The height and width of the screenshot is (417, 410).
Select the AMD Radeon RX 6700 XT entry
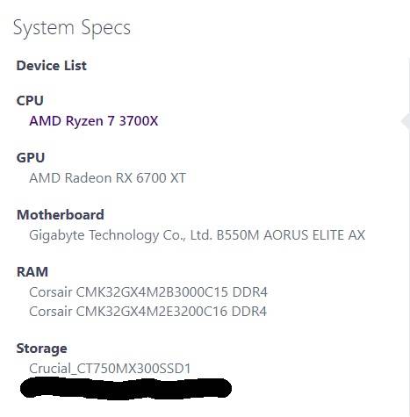(107, 178)
